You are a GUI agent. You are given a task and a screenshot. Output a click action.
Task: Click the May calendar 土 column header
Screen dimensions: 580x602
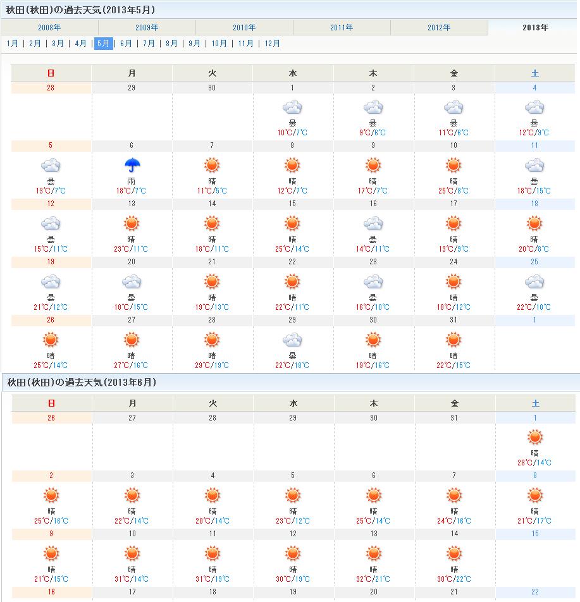pos(534,73)
